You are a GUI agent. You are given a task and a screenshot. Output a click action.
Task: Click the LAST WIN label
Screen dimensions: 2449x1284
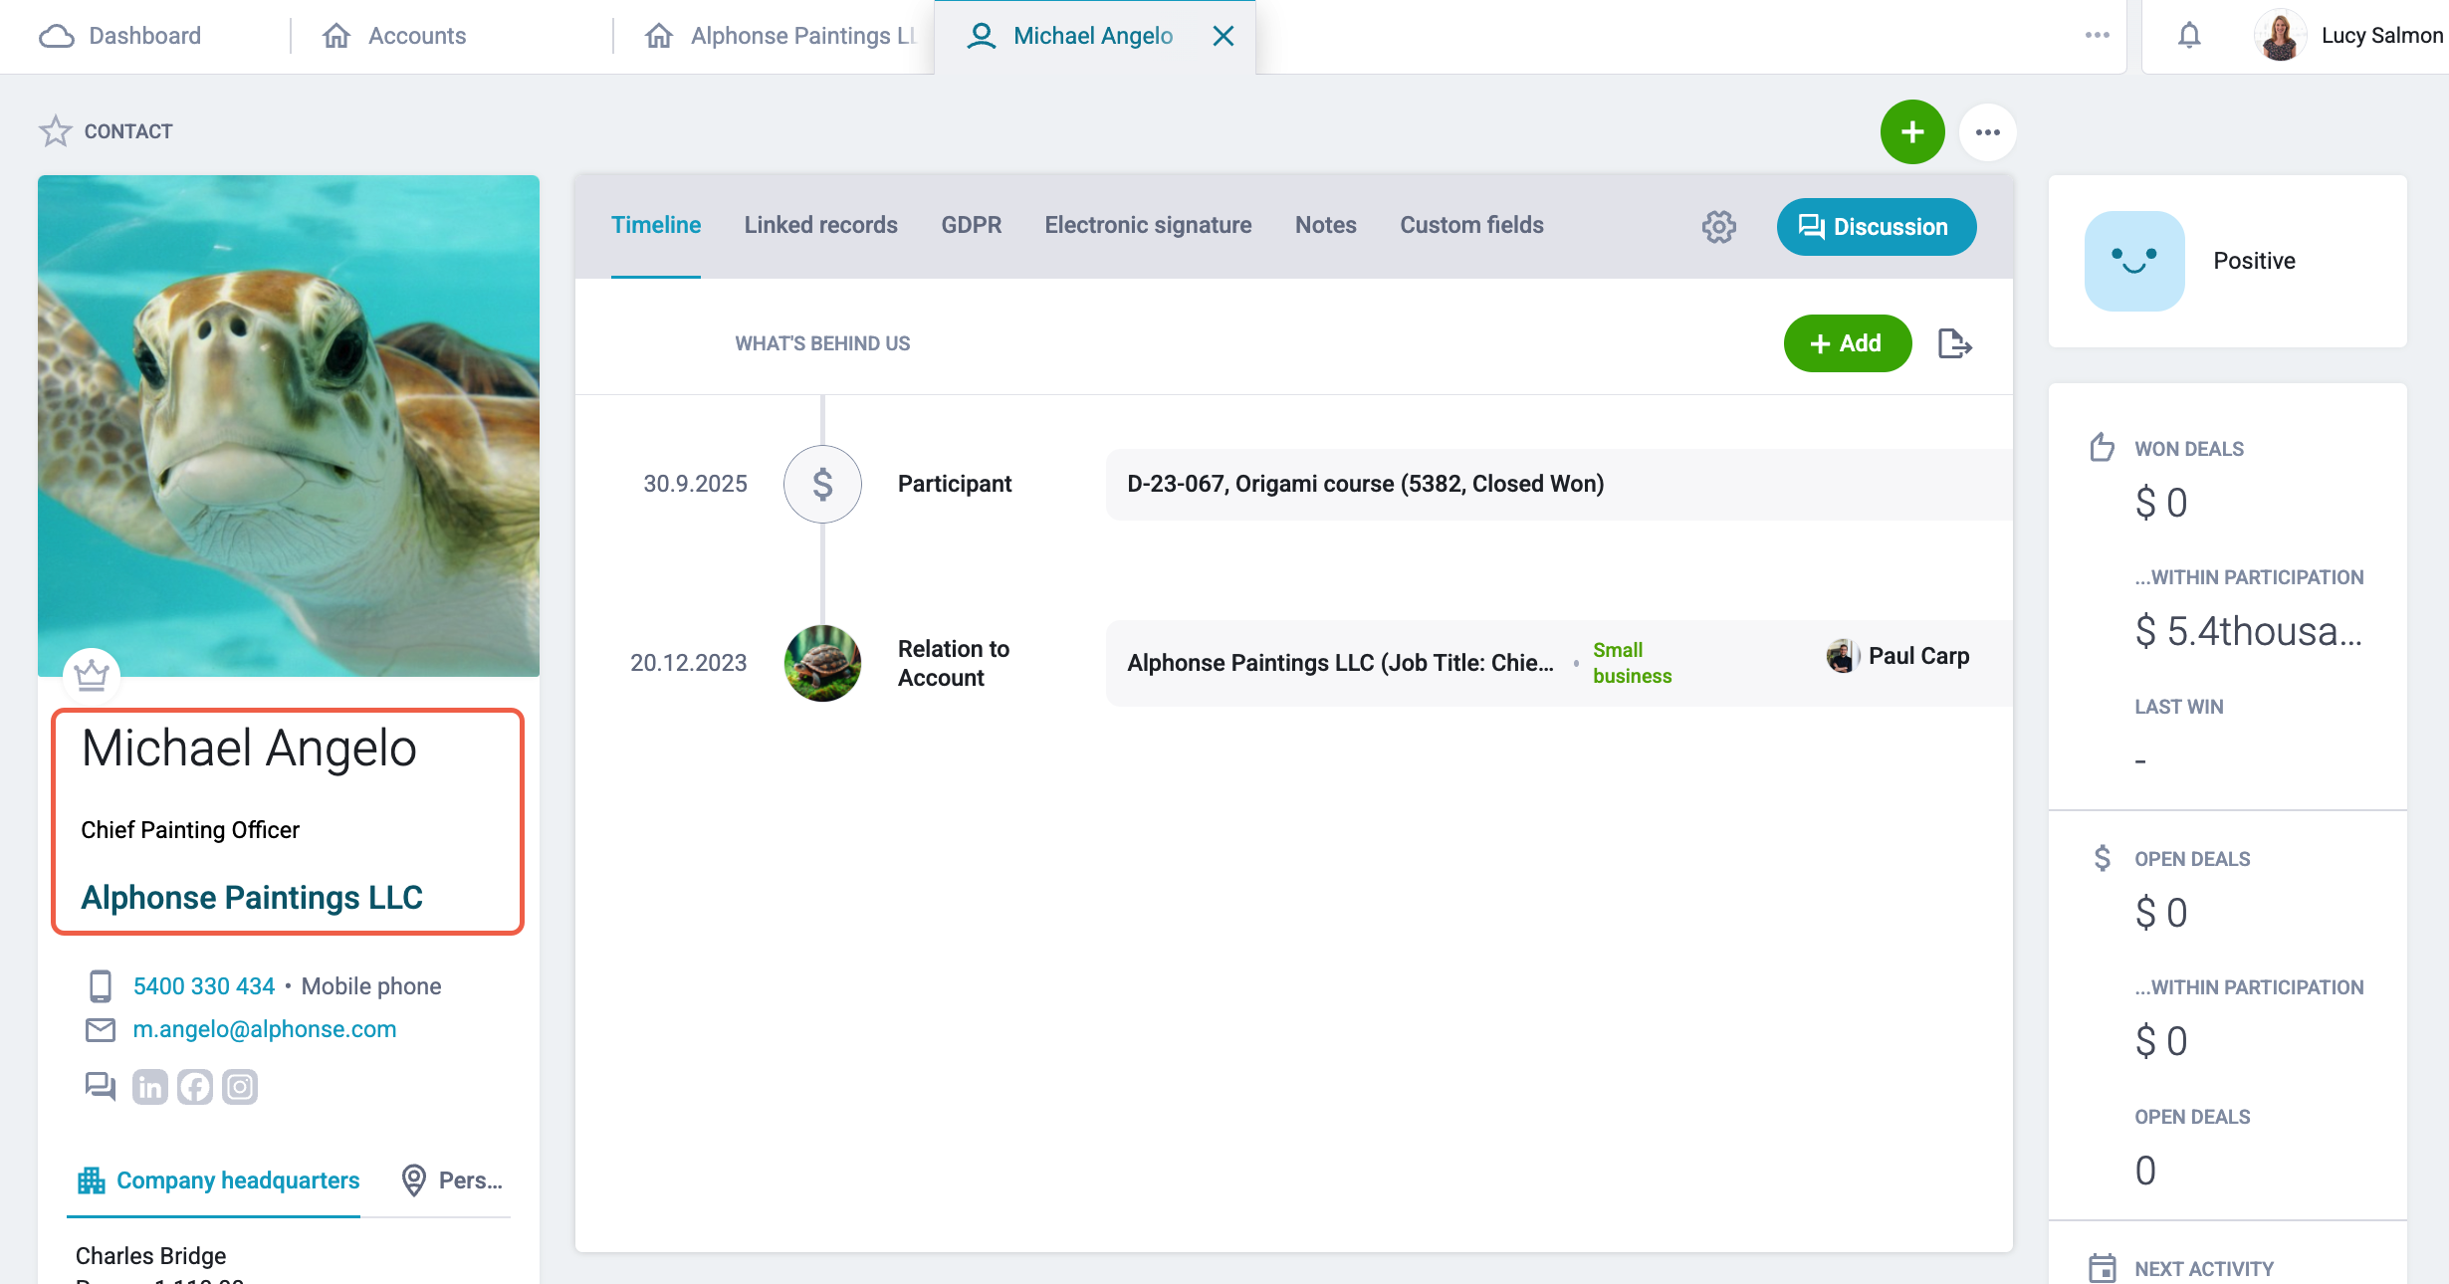click(2178, 707)
